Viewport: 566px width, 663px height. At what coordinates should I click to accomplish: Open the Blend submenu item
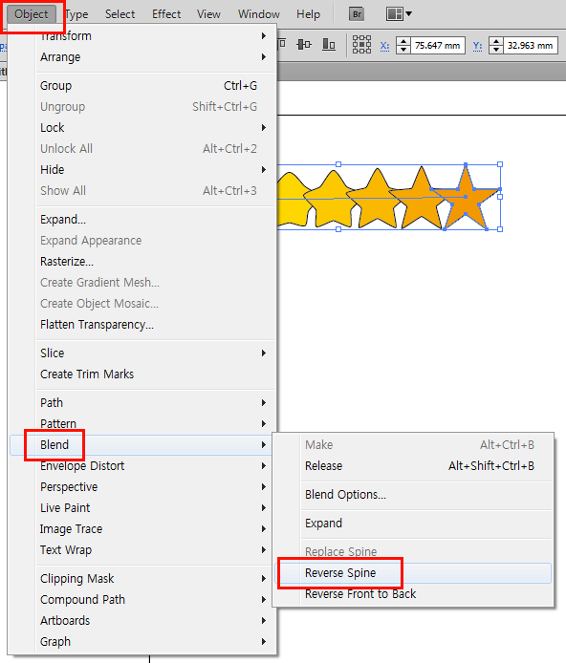[x=141, y=445]
